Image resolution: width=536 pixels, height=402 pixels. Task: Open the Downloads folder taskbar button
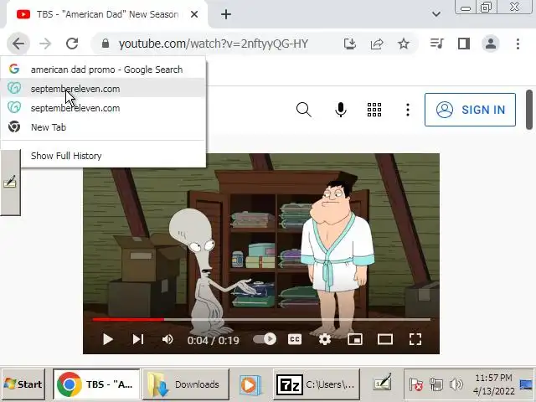point(186,384)
